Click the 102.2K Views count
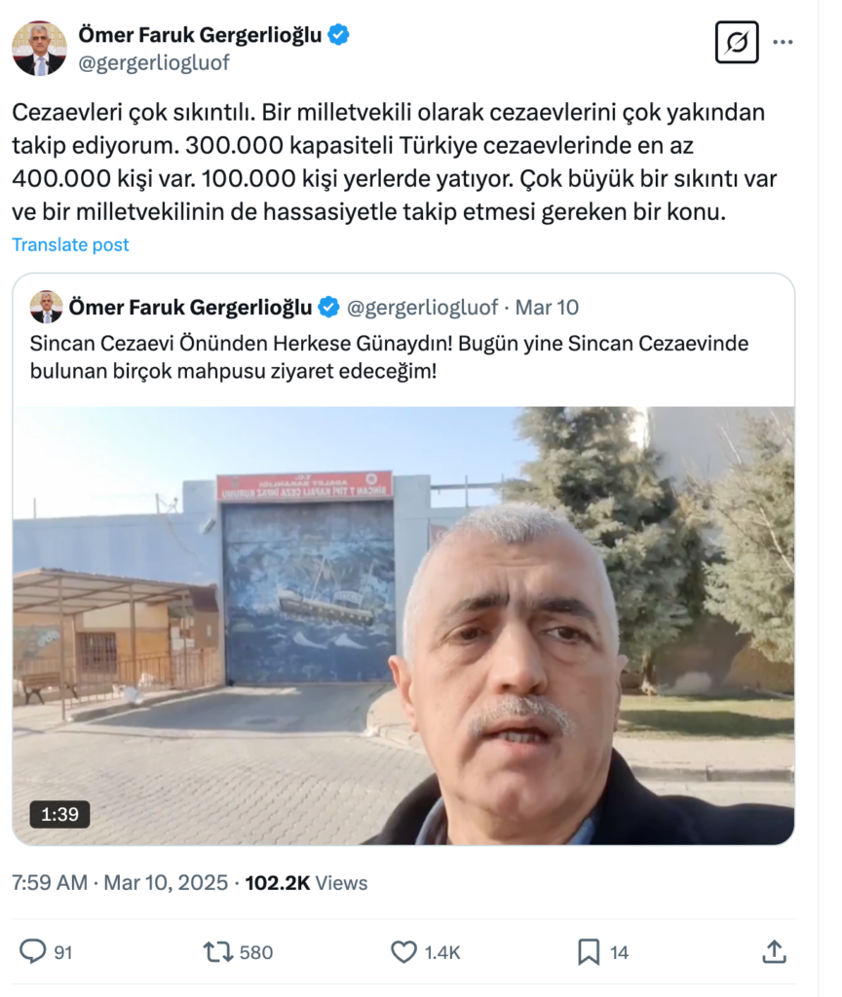This screenshot has height=997, width=842. point(306,882)
